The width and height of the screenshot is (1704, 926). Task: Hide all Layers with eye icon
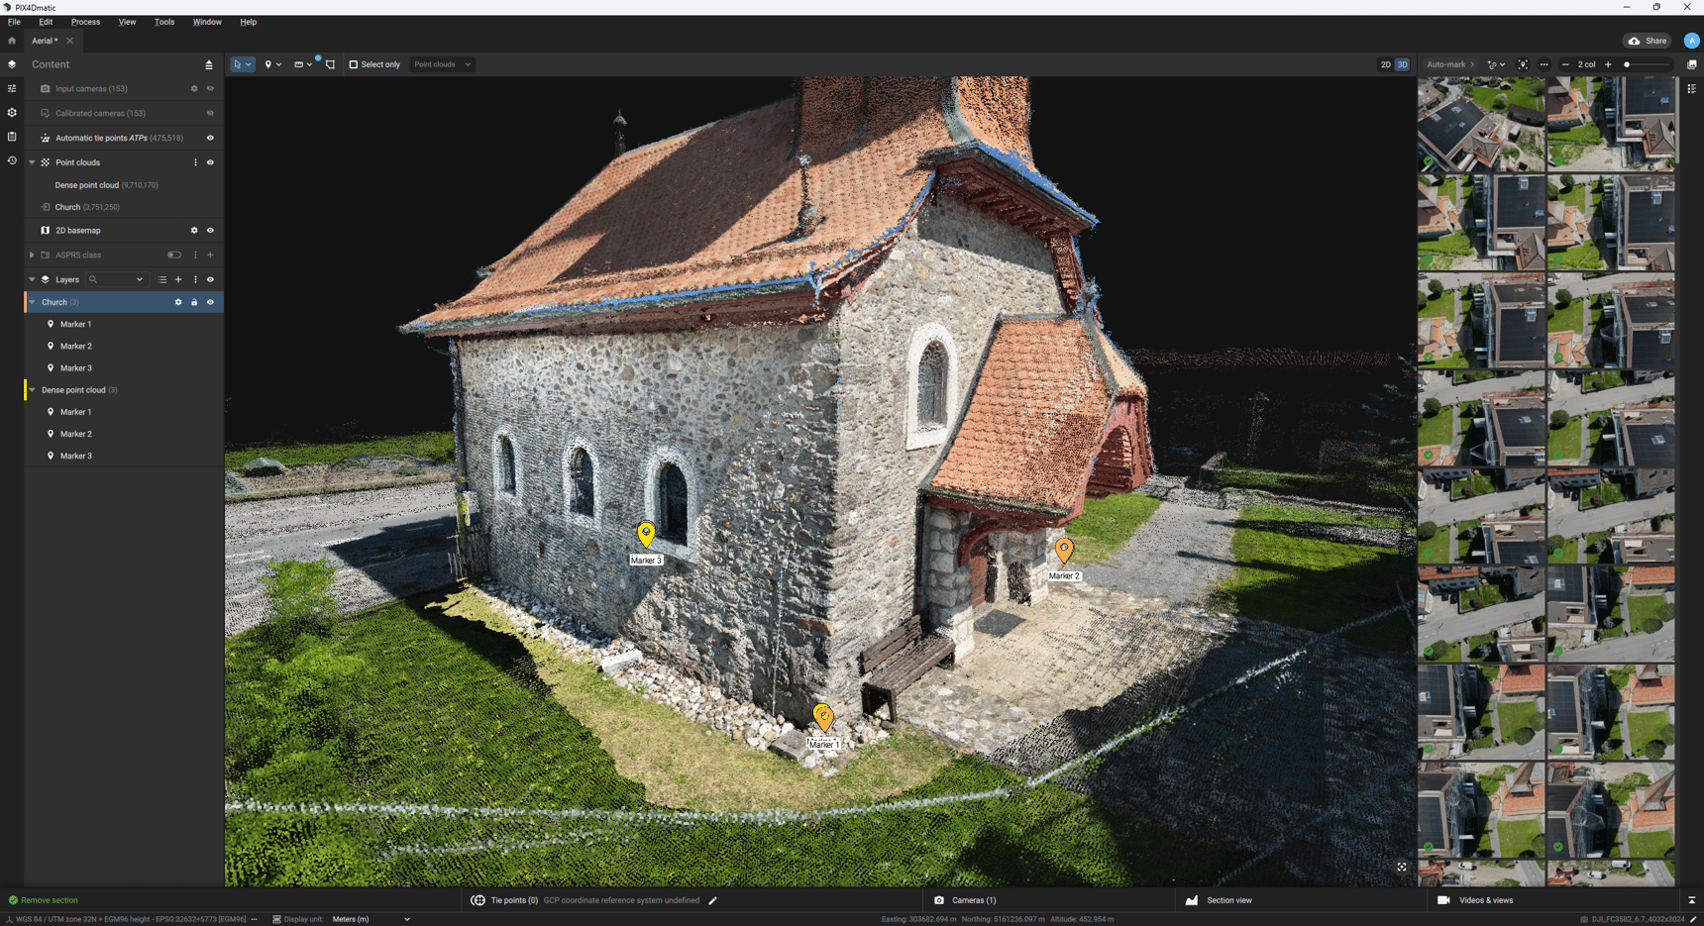click(210, 279)
